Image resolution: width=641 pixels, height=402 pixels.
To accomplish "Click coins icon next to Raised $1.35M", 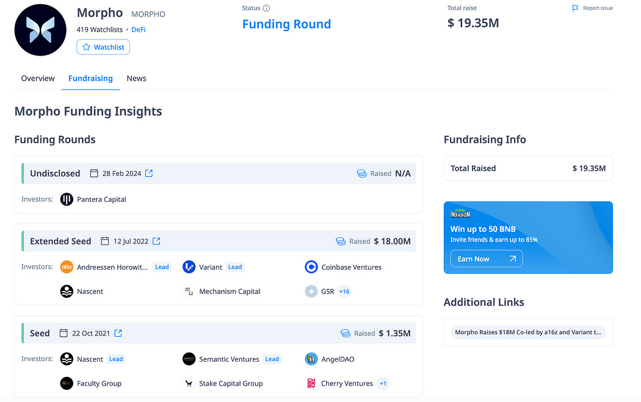I will click(346, 333).
